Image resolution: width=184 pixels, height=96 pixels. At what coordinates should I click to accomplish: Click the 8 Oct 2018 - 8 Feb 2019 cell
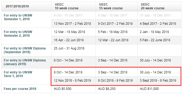coord(115,81)
